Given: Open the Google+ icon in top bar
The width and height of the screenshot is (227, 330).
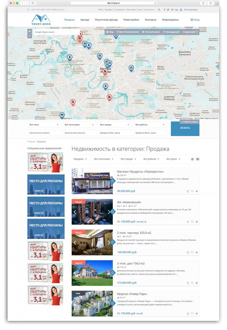Looking at the screenshot, I should (173, 10).
